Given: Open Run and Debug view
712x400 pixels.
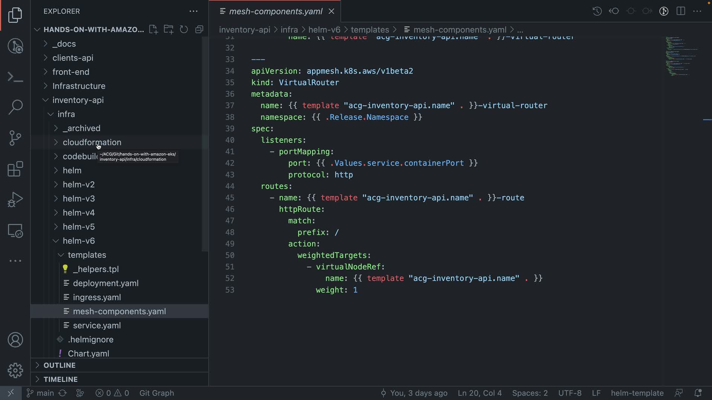Looking at the screenshot, I should tap(15, 200).
